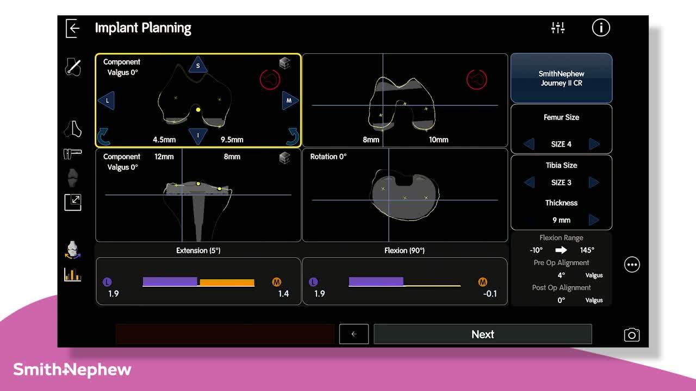Take a screenshot with the camera icon
Image resolution: width=696 pixels, height=391 pixels.
coord(632,335)
